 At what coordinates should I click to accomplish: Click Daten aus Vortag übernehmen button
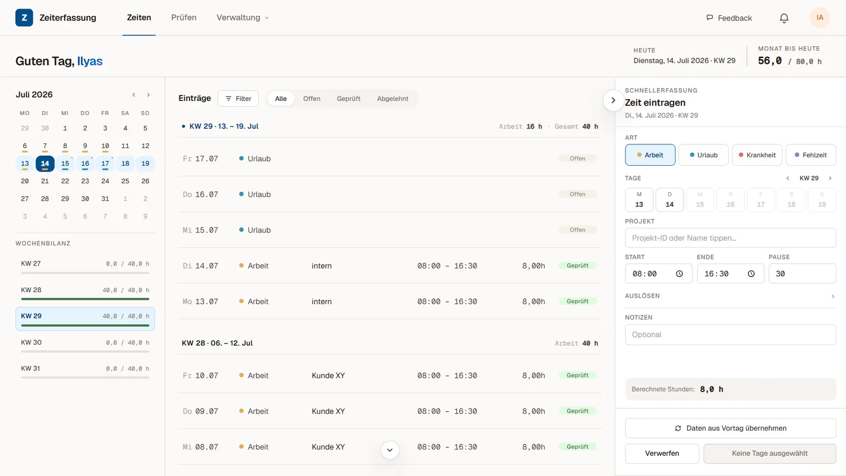pos(730,428)
